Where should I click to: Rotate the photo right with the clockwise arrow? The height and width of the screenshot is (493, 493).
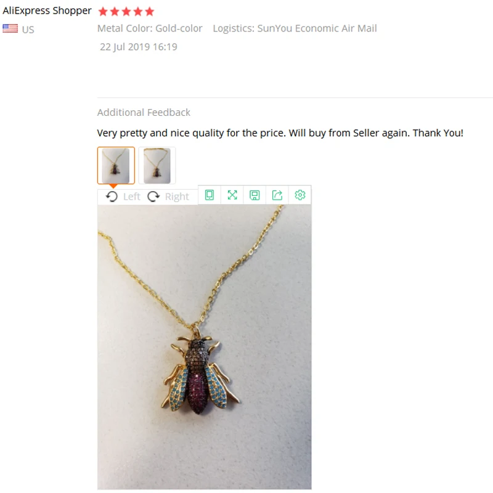coord(153,197)
